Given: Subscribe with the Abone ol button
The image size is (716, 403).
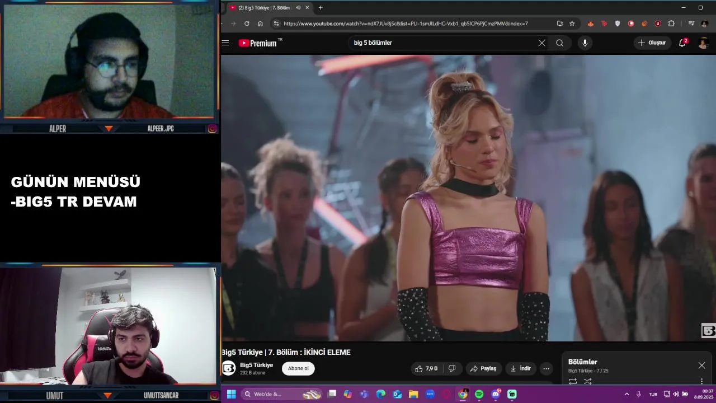Looking at the screenshot, I should click(x=298, y=368).
